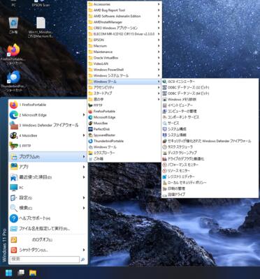Open コンピューターの管理
This screenshot has width=260, height=279.
point(210,111)
